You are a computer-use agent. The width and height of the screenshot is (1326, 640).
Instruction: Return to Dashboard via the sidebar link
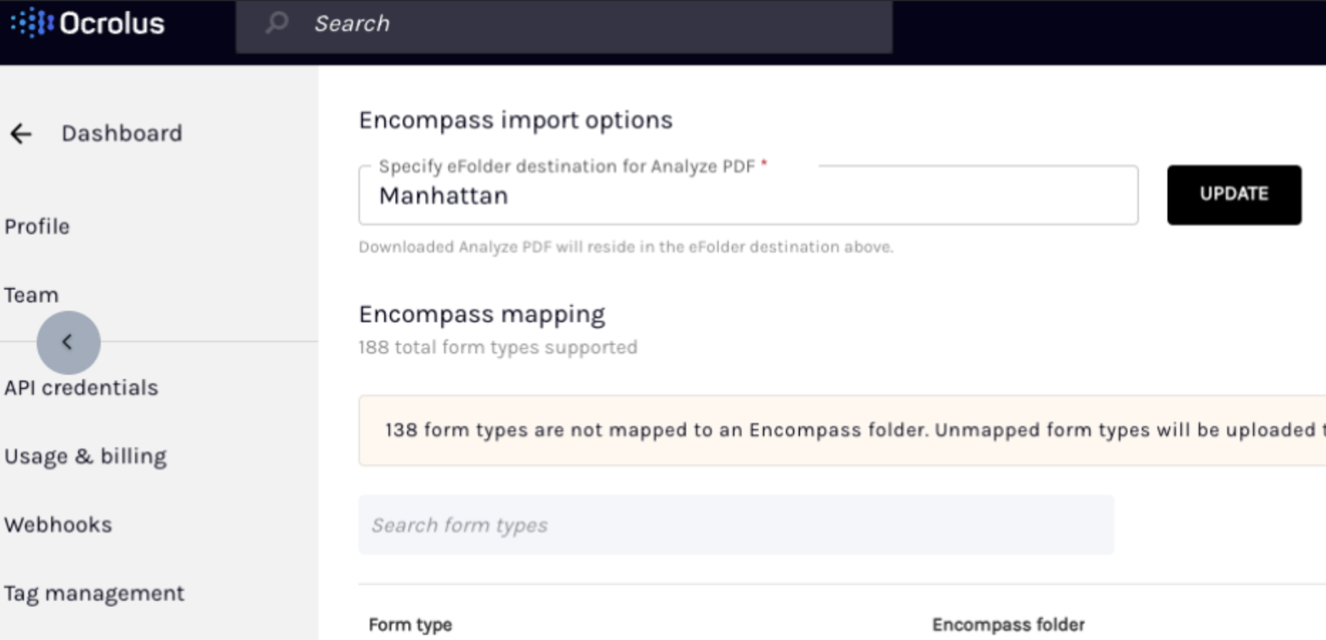click(x=121, y=134)
